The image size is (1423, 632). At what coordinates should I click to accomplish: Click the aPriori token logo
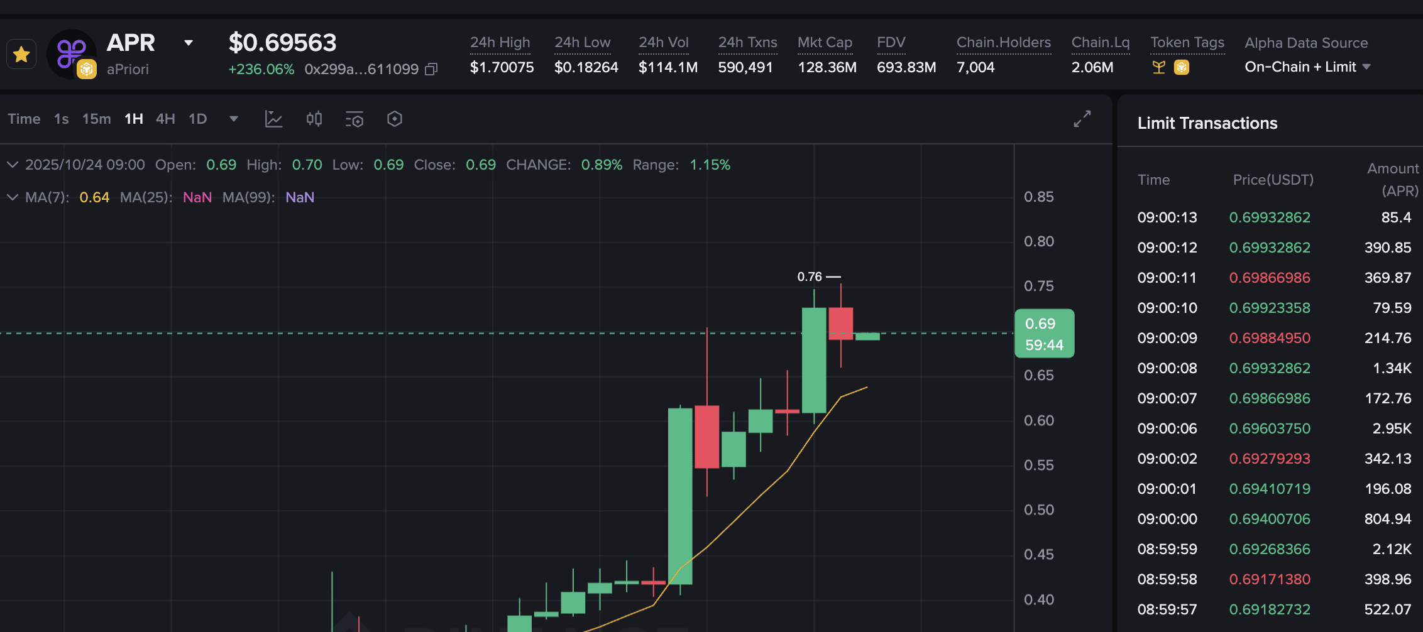click(x=72, y=54)
